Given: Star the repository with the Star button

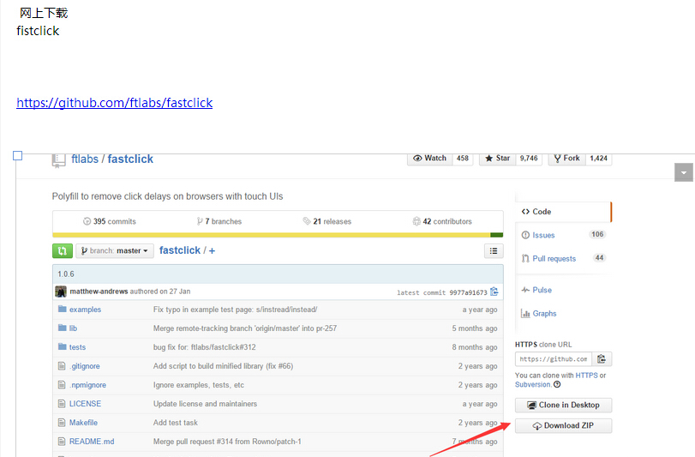Looking at the screenshot, I should (x=497, y=159).
